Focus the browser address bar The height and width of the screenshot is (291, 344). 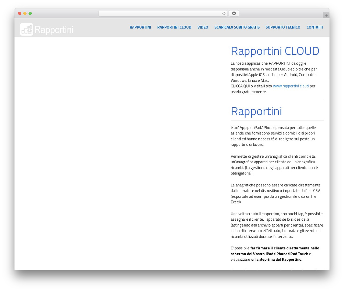tap(163, 13)
